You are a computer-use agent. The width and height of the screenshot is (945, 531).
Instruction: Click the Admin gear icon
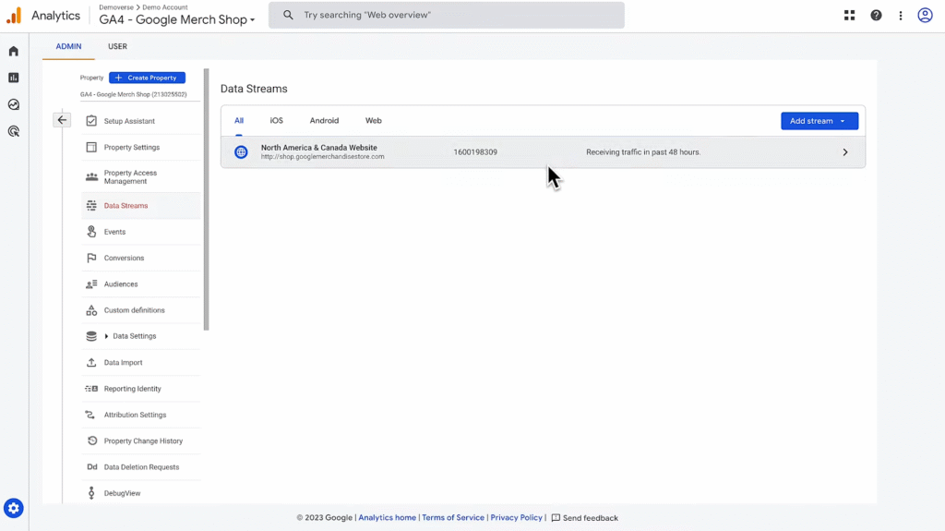pyautogui.click(x=13, y=508)
